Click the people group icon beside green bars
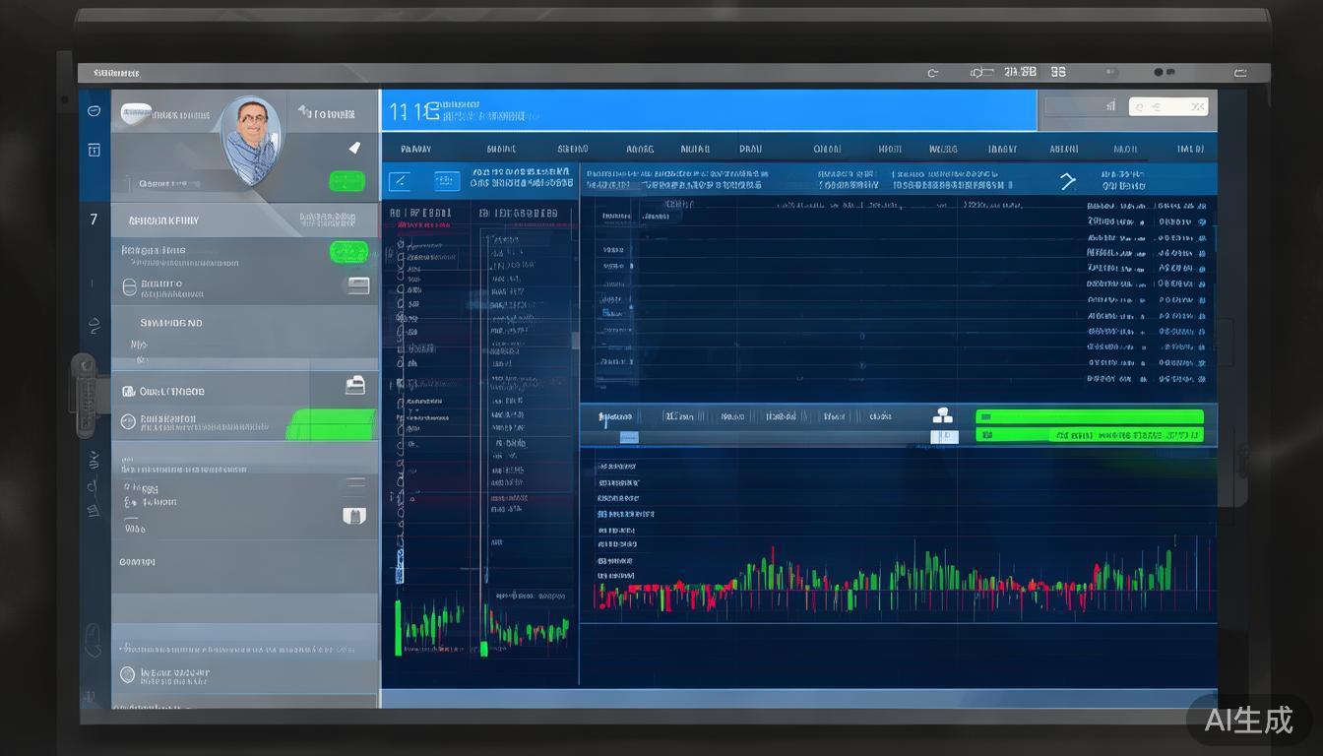 click(x=943, y=415)
